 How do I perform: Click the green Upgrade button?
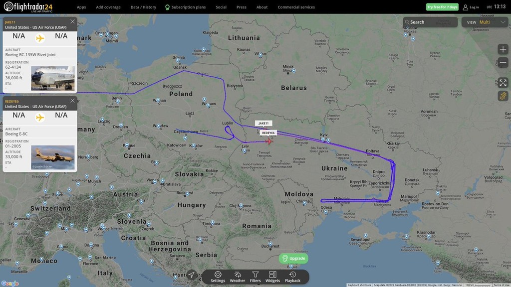(293, 259)
